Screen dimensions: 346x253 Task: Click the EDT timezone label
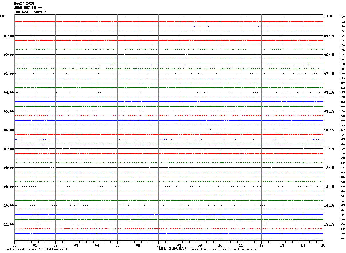coord(3,16)
